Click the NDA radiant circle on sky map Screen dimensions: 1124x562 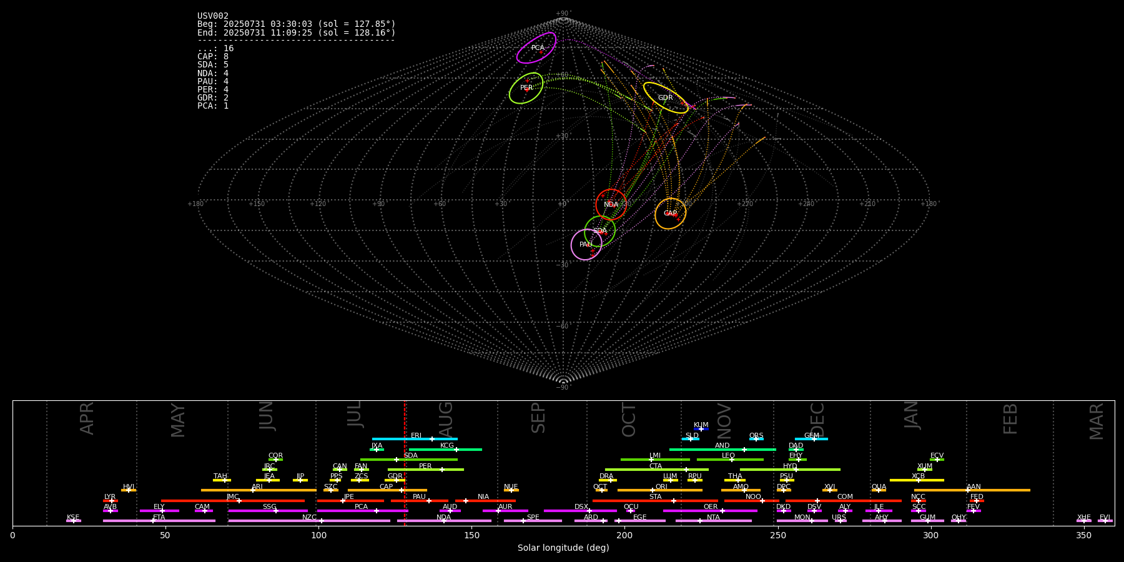(611, 204)
